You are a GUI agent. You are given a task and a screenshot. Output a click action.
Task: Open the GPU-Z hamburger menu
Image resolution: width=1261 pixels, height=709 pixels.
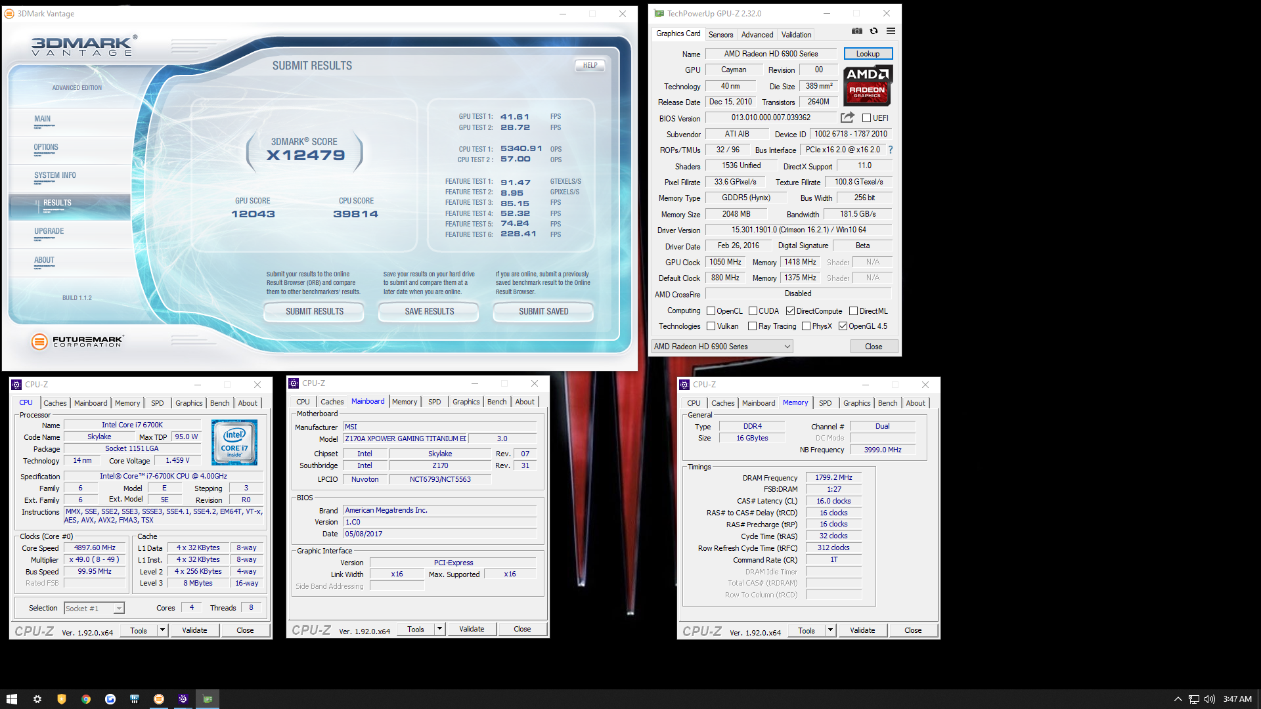point(891,31)
